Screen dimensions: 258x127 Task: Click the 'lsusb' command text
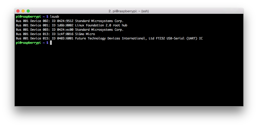pos(54,17)
